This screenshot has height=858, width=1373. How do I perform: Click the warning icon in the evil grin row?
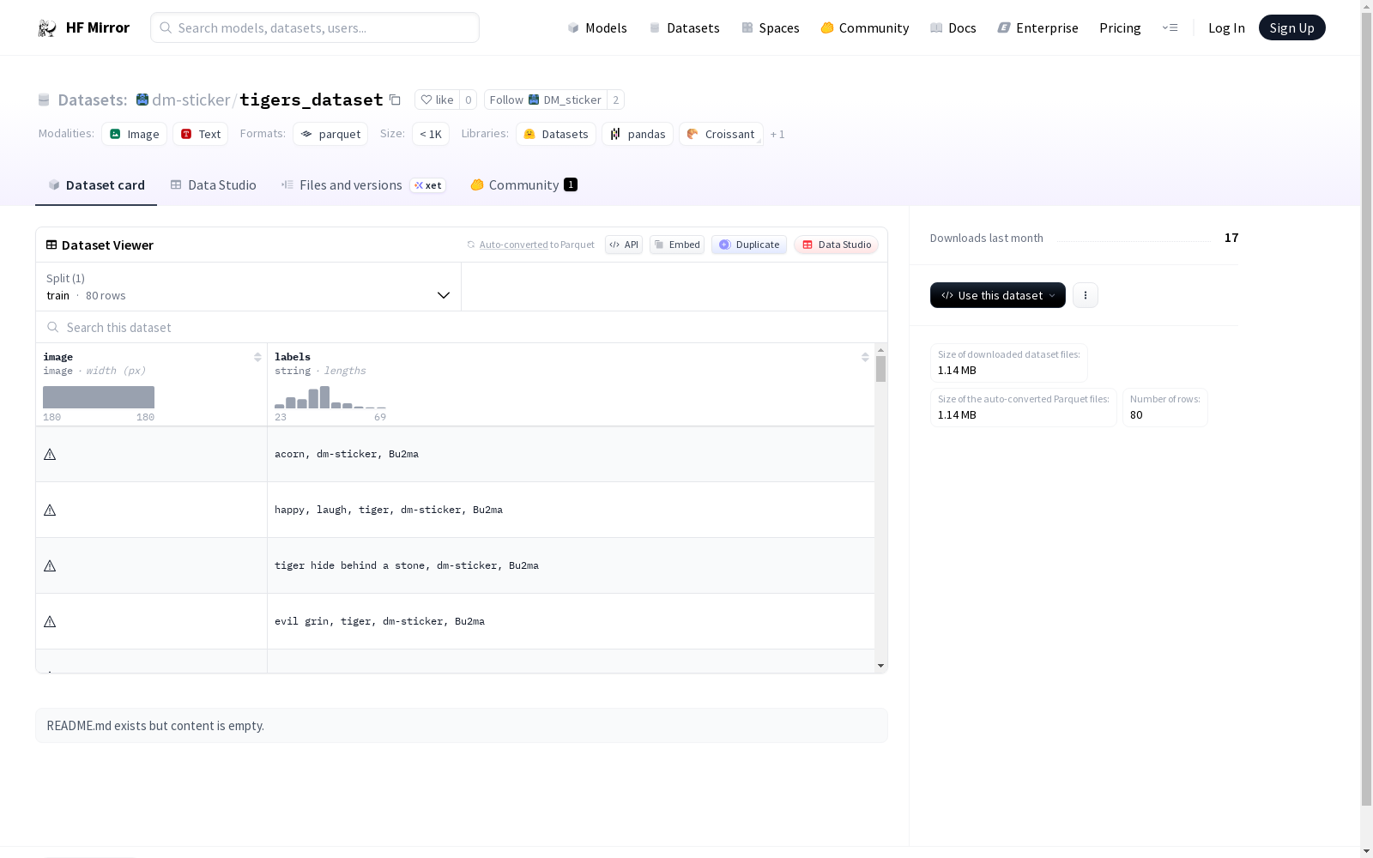[x=50, y=621]
